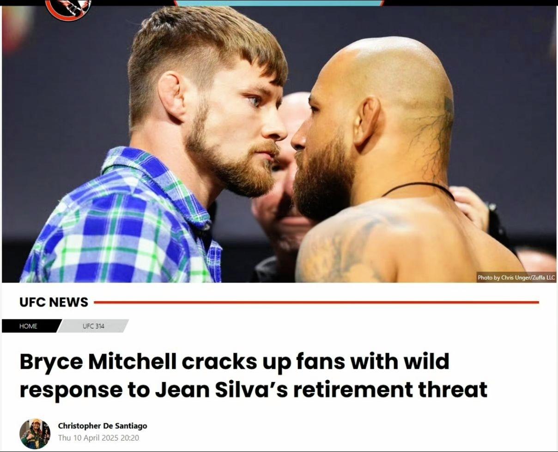Select the black bar at page top right
The image size is (558, 452).
coord(471,3)
